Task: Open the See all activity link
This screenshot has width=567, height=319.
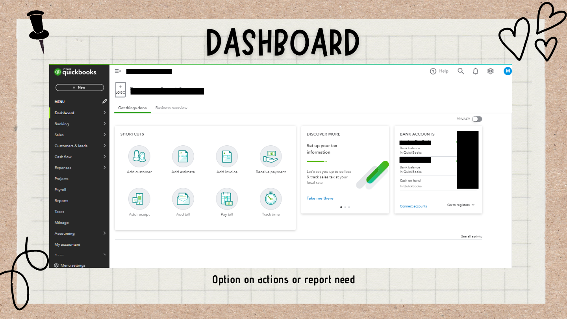Action: tap(472, 237)
